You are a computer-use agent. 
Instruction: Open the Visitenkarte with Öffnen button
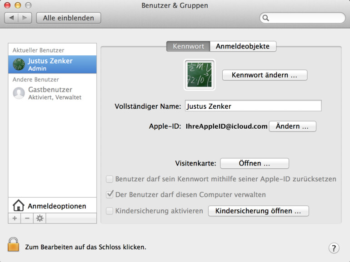coord(255,163)
